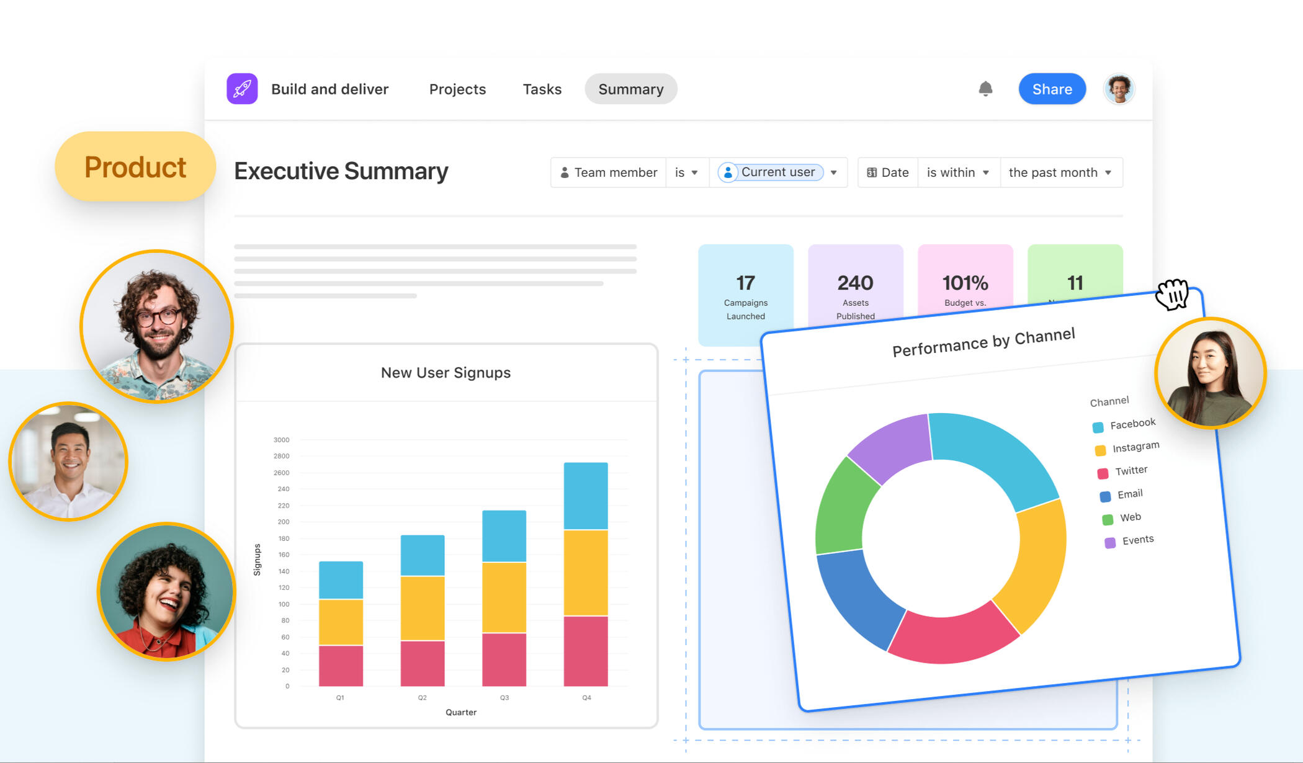Click the yellow Product label button
The image size is (1303, 763).
point(135,166)
